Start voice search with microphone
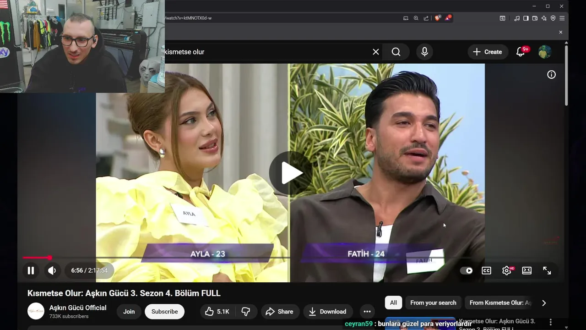Screen dimensions: 586x330 (x=424, y=52)
